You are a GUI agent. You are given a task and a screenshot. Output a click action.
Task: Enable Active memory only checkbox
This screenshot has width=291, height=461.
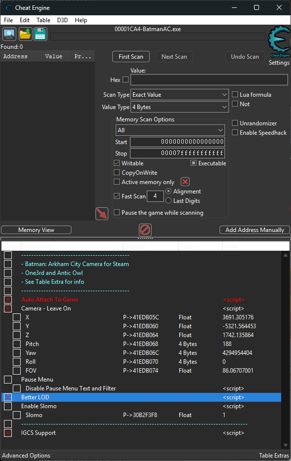[x=117, y=182]
